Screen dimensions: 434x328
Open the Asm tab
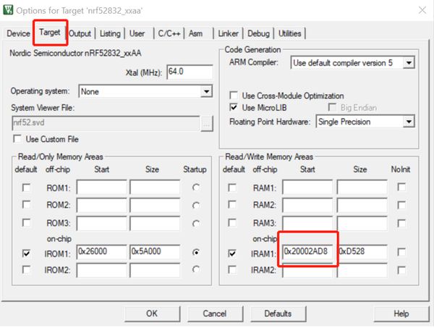[x=195, y=33]
